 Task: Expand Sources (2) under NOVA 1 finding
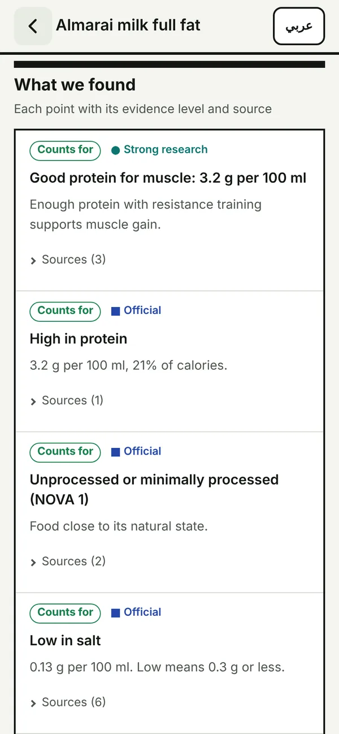point(68,562)
